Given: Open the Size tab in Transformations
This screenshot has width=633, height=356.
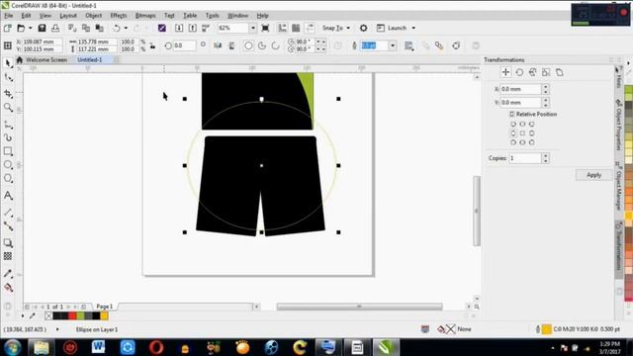Looking at the screenshot, I should [546, 72].
